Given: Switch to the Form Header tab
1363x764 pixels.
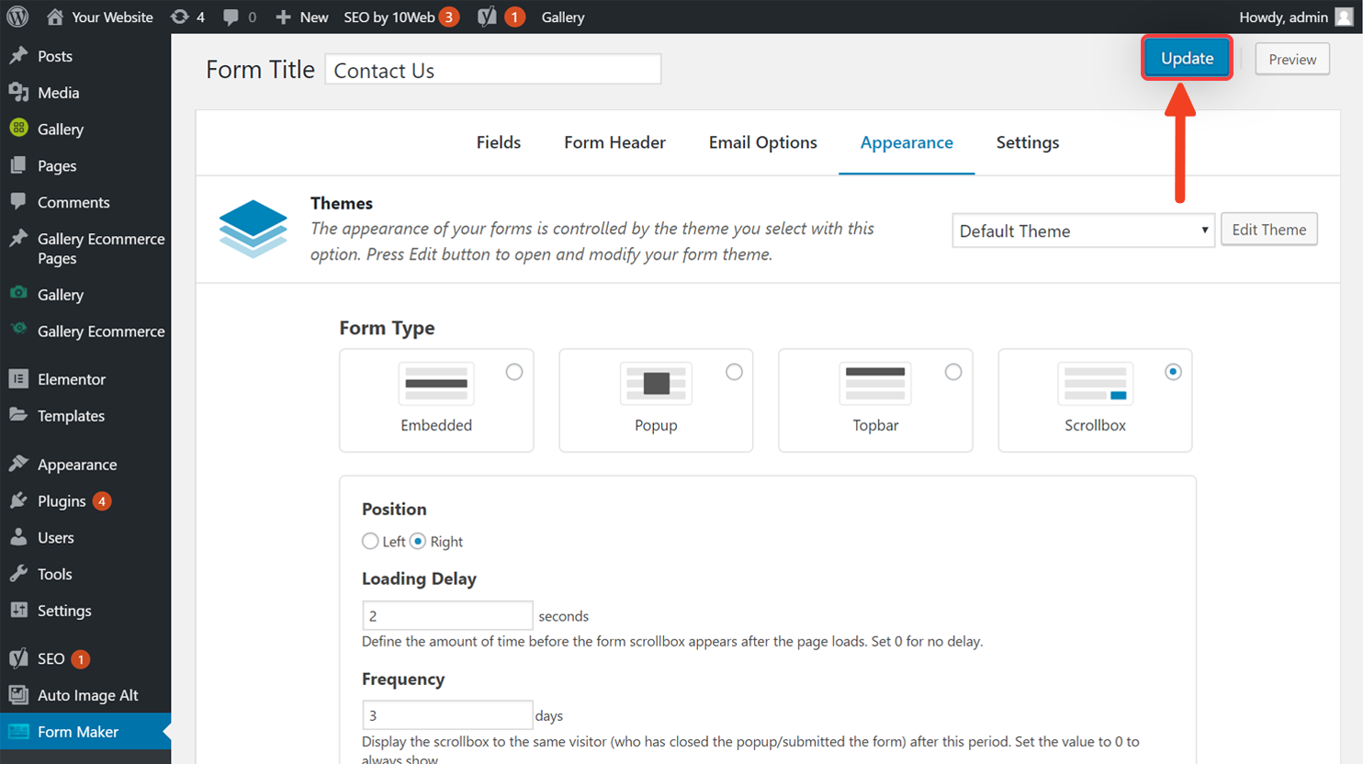Looking at the screenshot, I should click(614, 142).
